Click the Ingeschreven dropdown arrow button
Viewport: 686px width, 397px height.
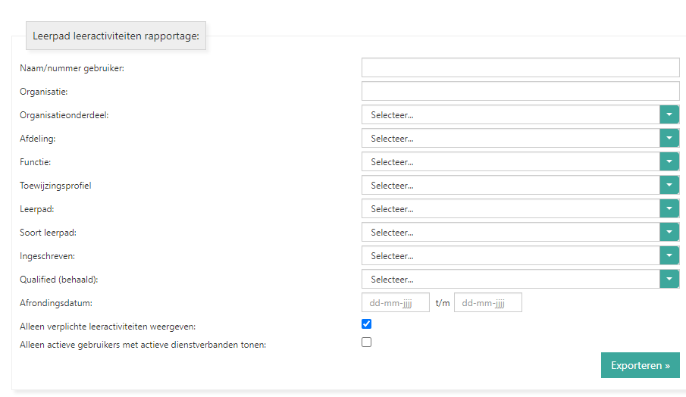[x=669, y=255]
